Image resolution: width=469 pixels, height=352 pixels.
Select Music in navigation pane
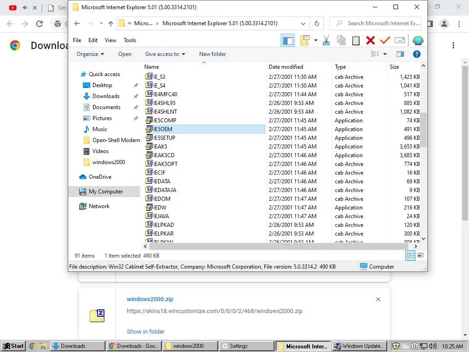tap(99, 129)
